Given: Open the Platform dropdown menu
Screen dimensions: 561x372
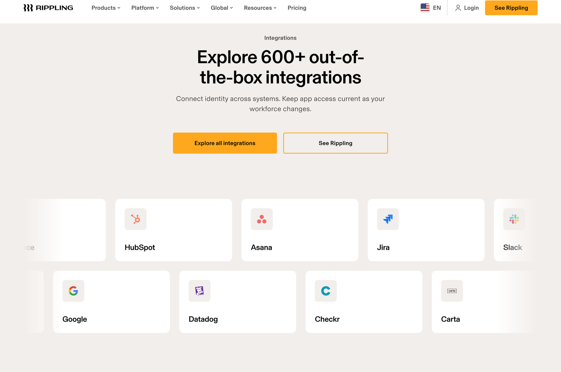Looking at the screenshot, I should click(x=145, y=8).
